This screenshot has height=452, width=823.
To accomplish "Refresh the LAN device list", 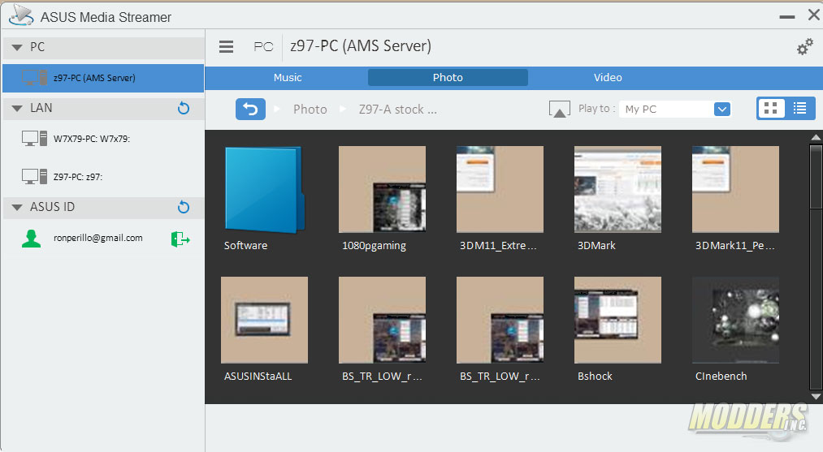I will point(183,108).
